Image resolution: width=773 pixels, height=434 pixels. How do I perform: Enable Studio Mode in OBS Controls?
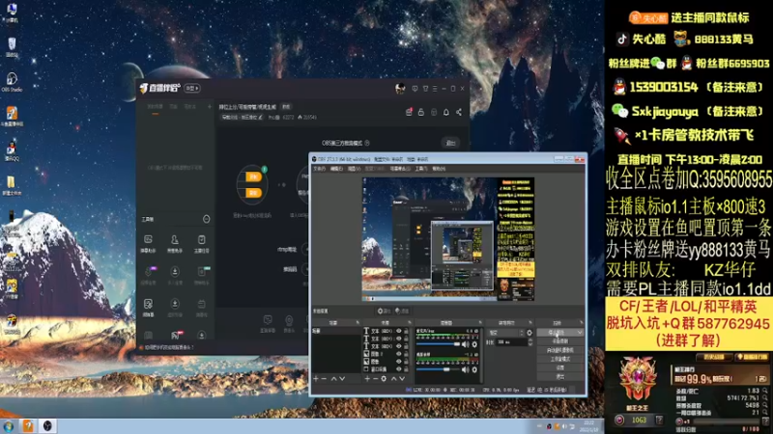pos(560,359)
